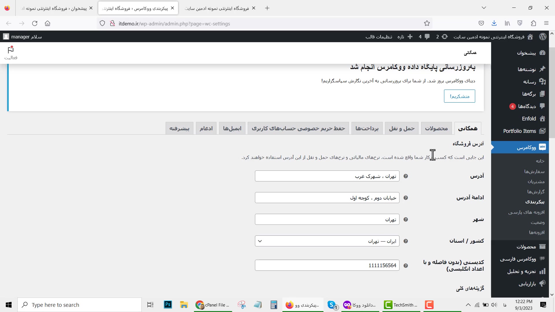Expand the system tray hidden icons chevron
Viewport: 555px width, 312px height.
pos(468,305)
